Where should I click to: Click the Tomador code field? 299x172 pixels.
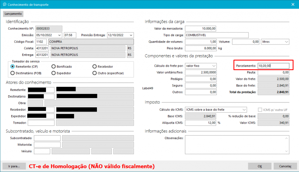[41, 123]
